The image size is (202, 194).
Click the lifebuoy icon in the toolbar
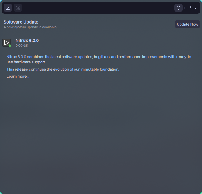(18, 8)
